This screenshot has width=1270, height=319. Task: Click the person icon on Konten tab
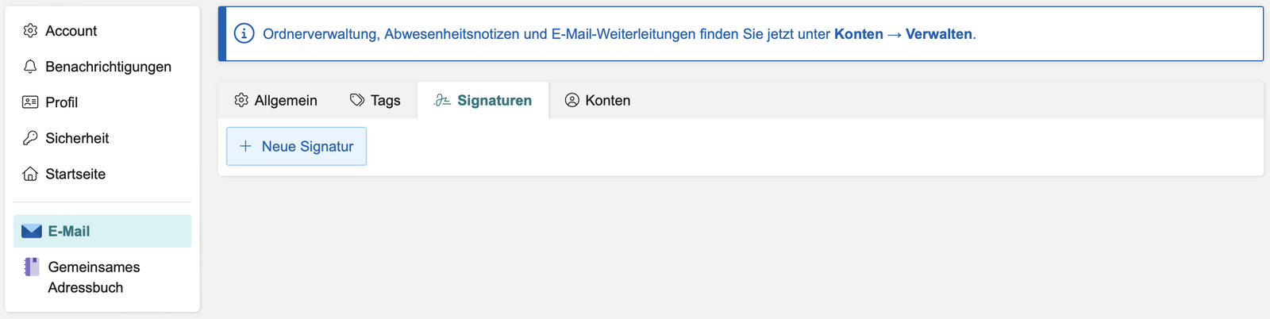pyautogui.click(x=571, y=101)
